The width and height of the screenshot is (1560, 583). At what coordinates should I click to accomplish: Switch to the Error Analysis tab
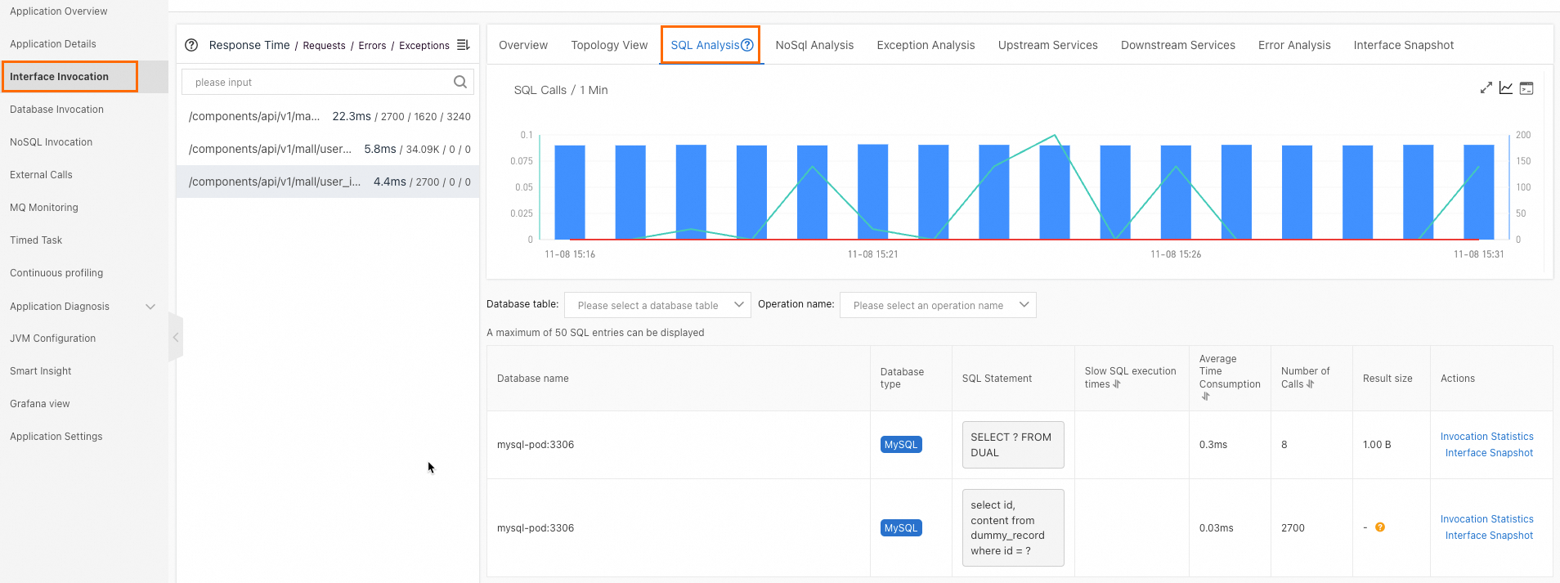coord(1294,45)
